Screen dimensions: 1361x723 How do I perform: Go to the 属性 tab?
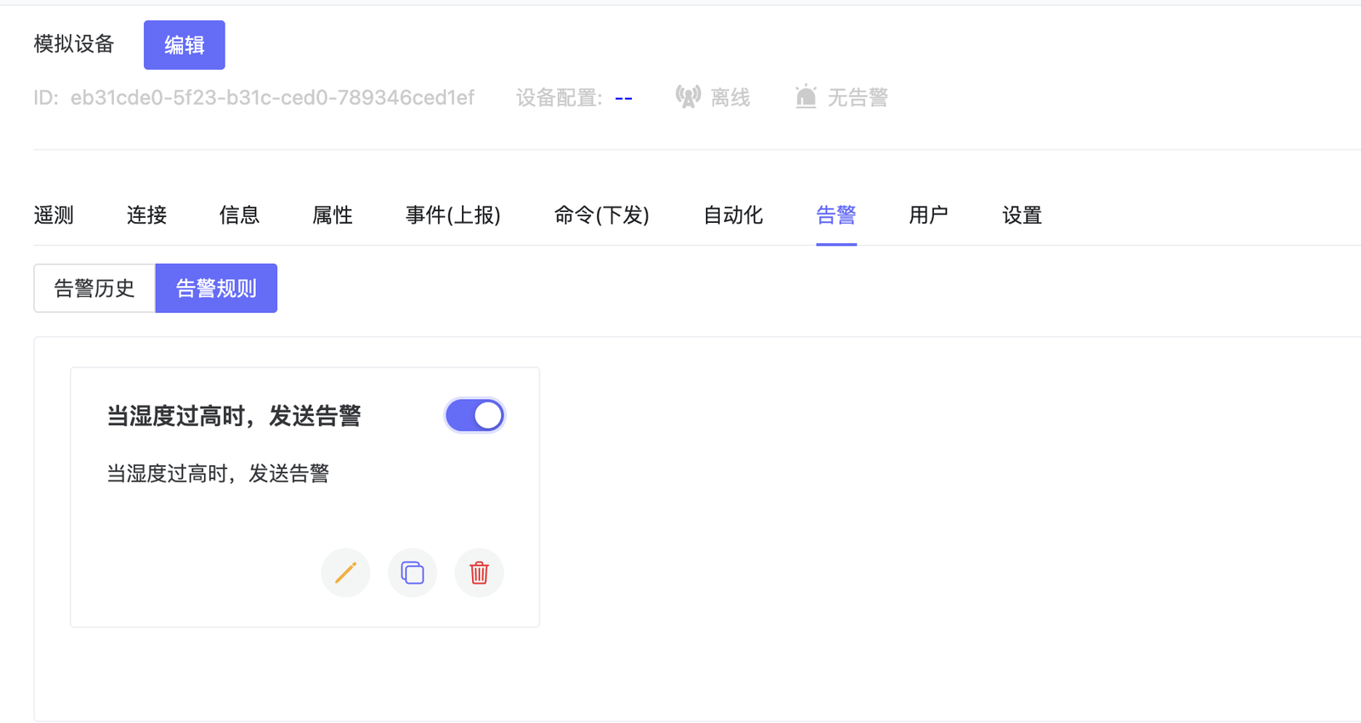tap(333, 215)
